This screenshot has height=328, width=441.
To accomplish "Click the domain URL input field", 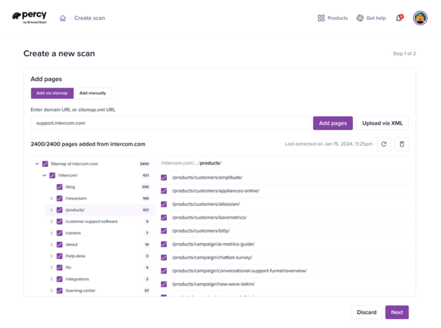I will 170,123.
